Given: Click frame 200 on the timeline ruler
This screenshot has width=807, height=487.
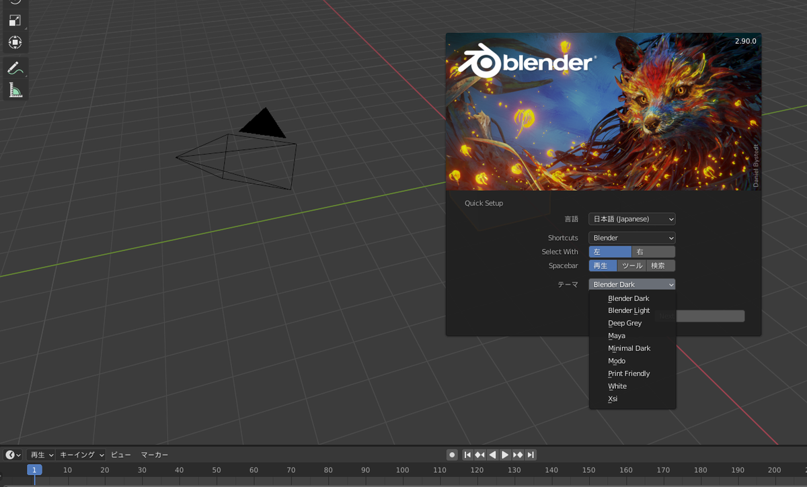Looking at the screenshot, I should click(775, 470).
